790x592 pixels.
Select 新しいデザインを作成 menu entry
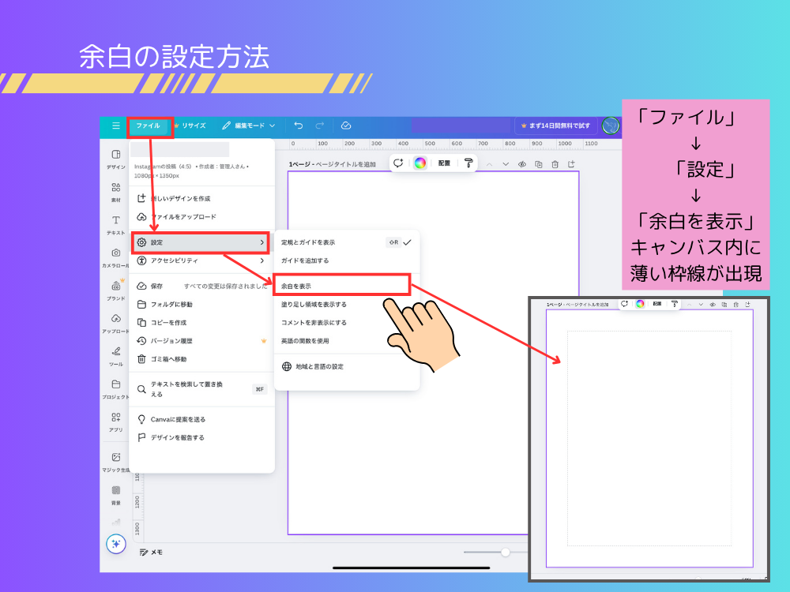pyautogui.click(x=201, y=198)
